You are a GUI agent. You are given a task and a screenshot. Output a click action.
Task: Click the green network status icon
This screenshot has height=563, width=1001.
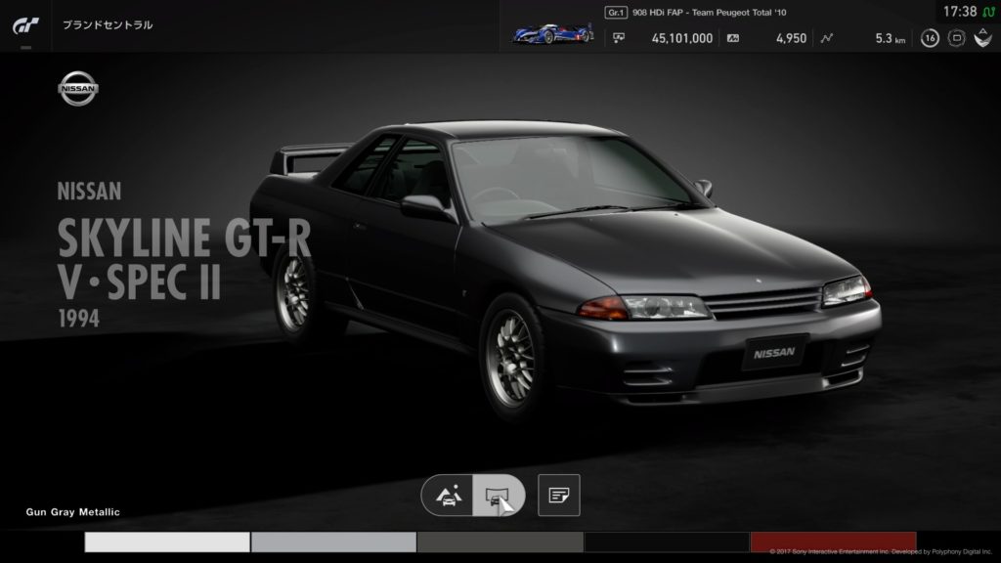988,12
